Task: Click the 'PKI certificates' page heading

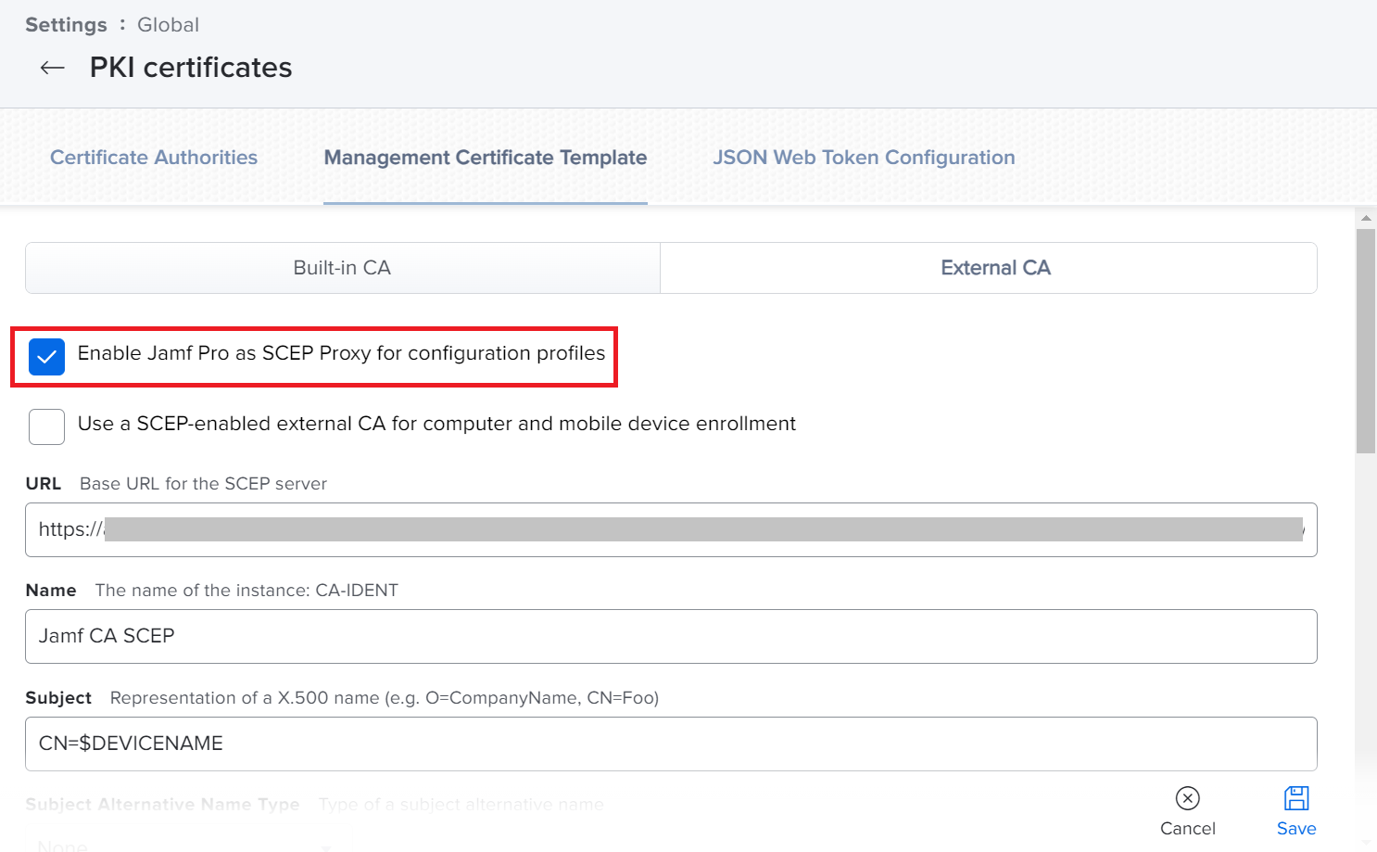Action: point(191,68)
